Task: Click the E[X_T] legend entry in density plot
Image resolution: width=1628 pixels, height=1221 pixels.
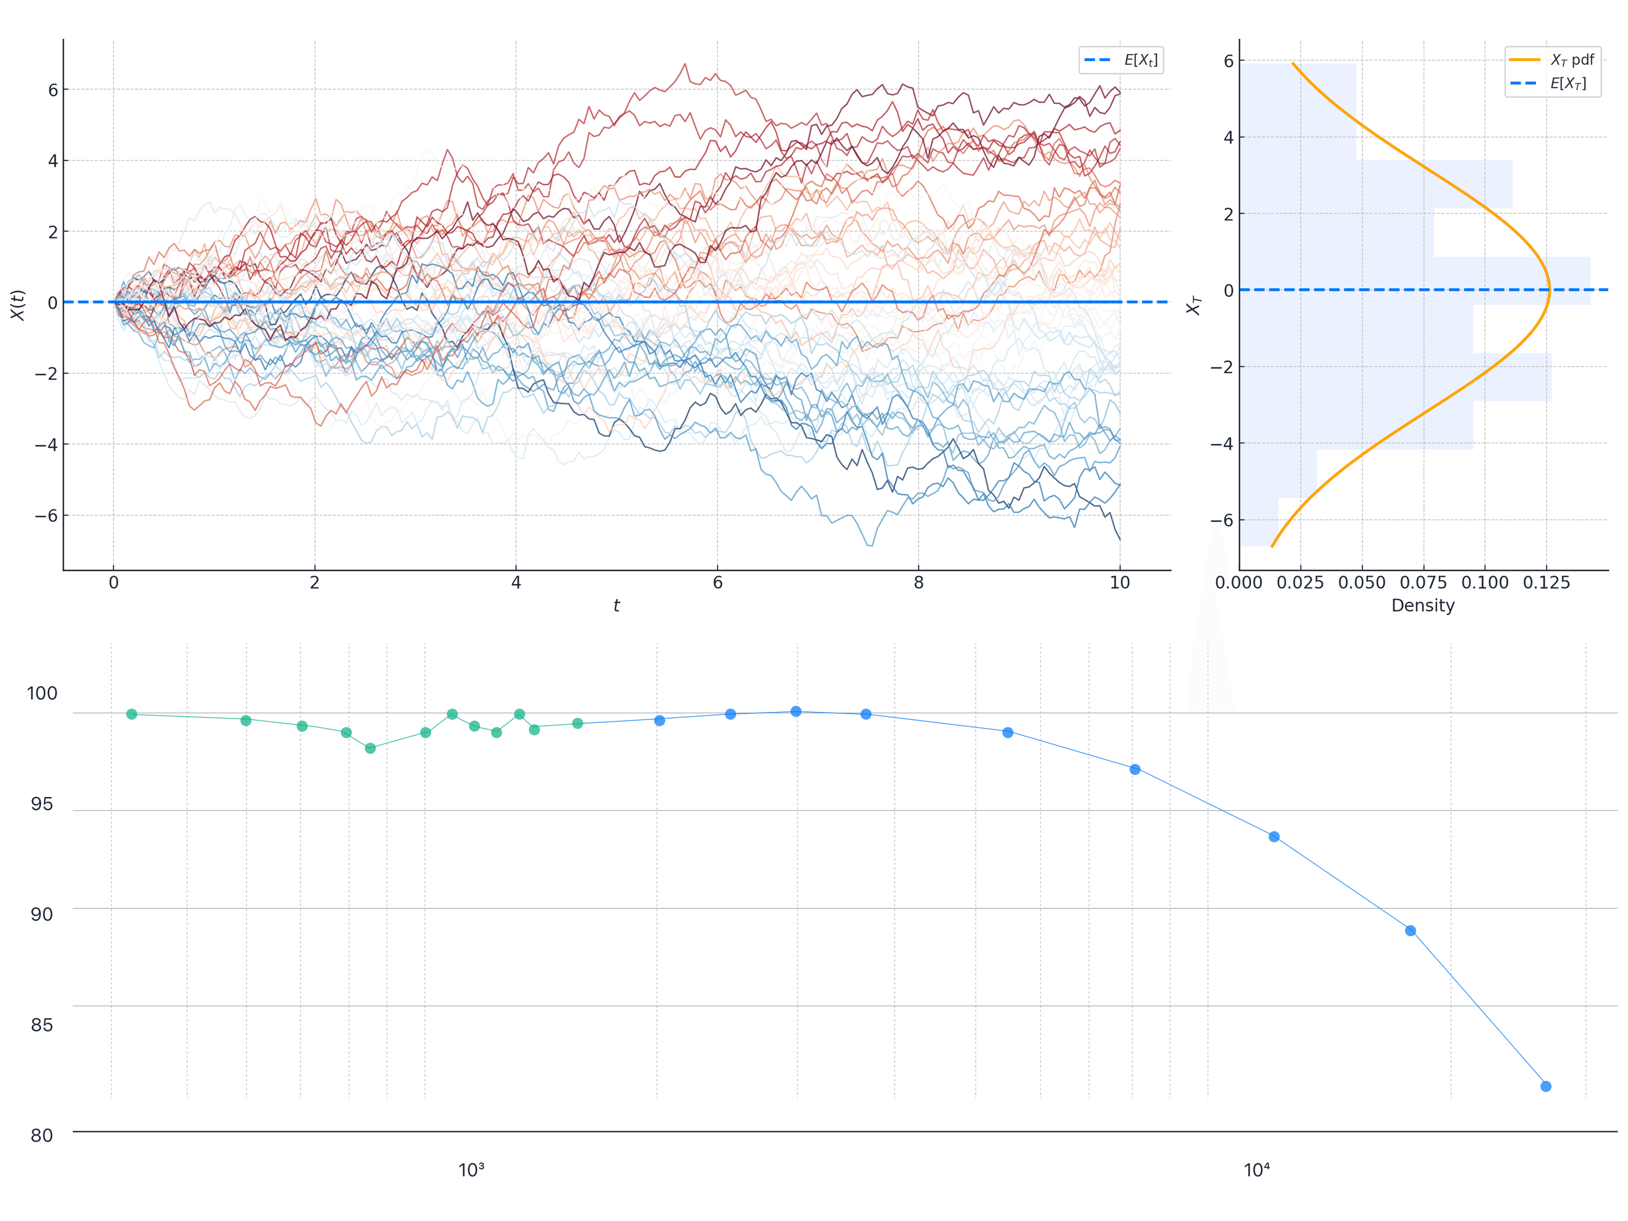Action: click(1568, 83)
